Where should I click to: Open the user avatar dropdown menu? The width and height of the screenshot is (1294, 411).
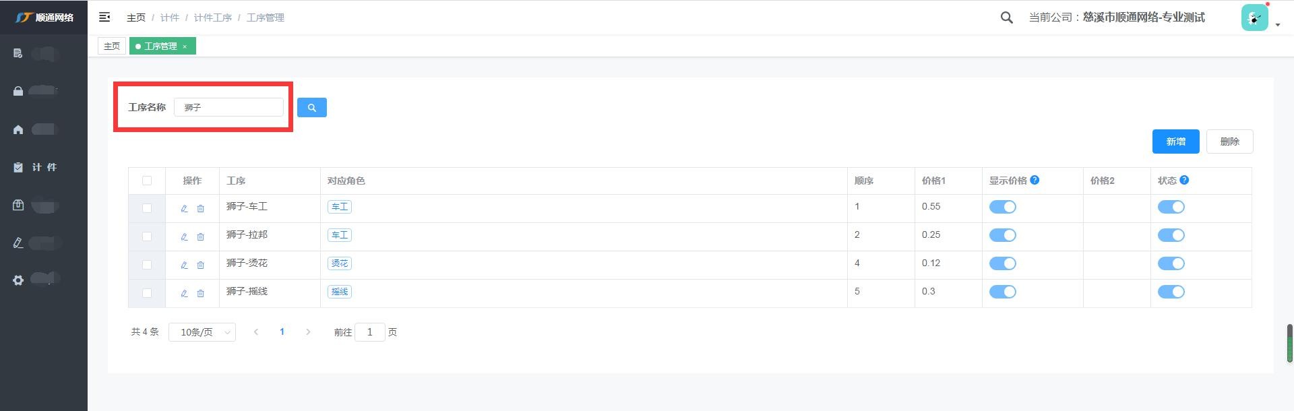point(1258,18)
